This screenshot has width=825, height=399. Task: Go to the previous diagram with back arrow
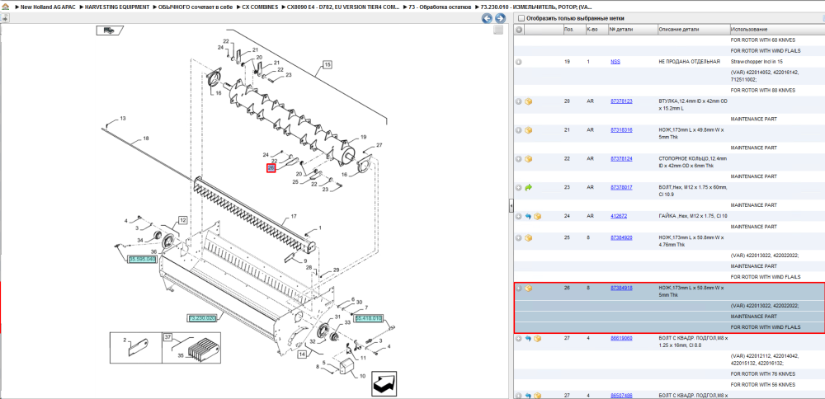[488, 18]
